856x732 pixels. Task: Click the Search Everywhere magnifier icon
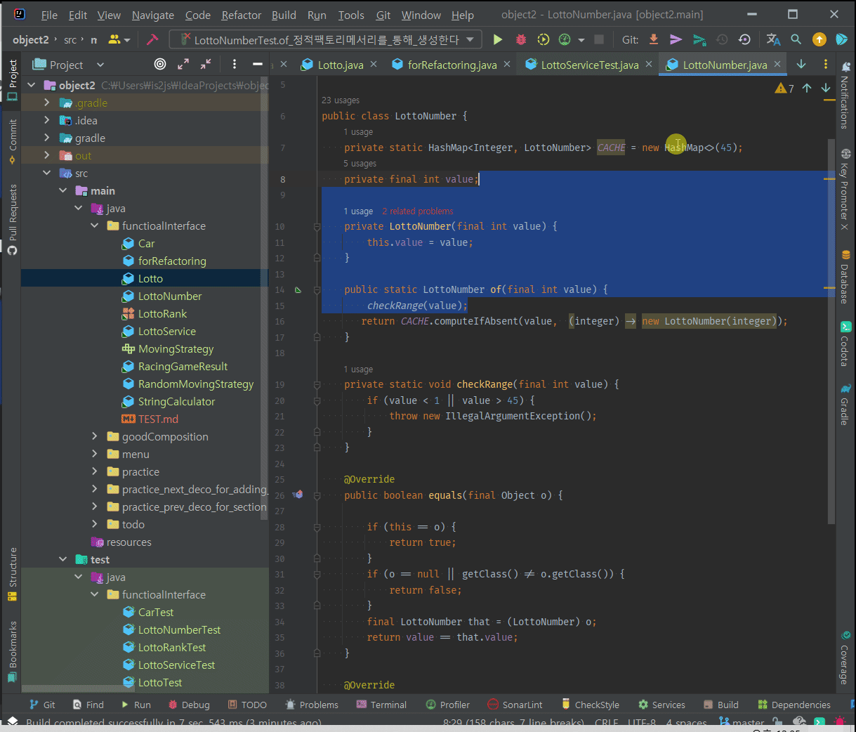(x=796, y=40)
